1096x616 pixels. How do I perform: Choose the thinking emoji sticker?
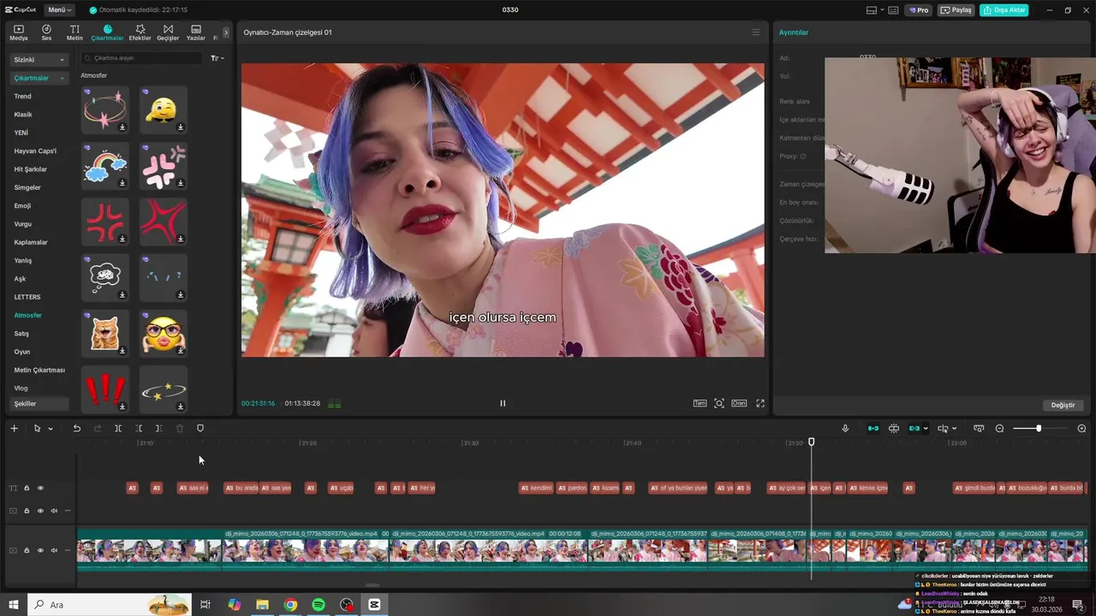163,110
